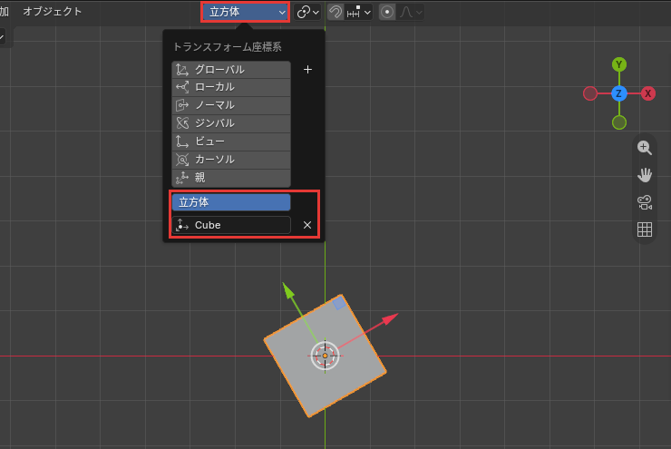
Task: Open the 立方体 transform orientation dropdown
Action: pyautogui.click(x=245, y=12)
